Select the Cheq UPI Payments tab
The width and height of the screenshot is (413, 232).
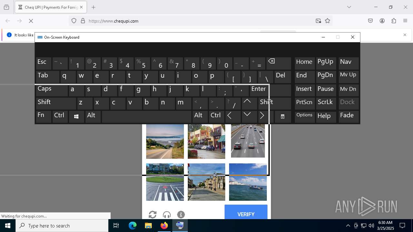tap(51, 7)
